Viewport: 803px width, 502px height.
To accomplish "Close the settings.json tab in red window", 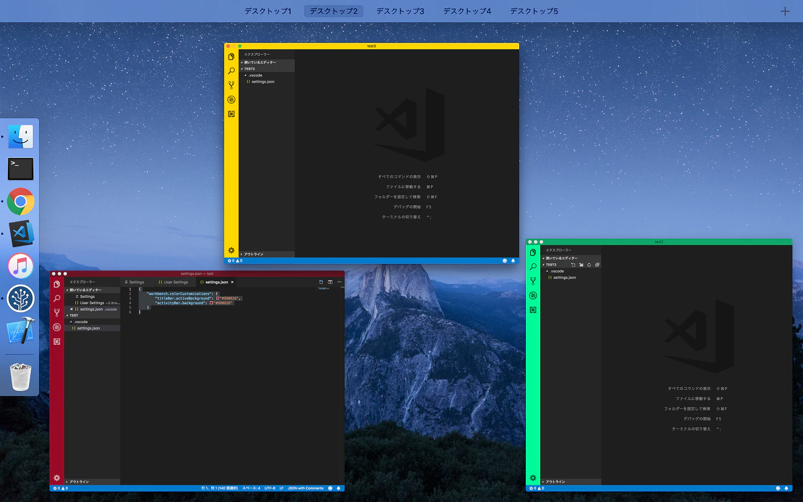I will (233, 282).
